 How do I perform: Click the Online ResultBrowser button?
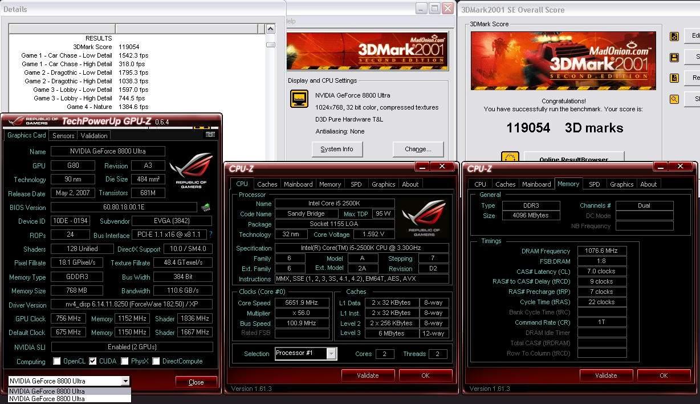(x=573, y=157)
